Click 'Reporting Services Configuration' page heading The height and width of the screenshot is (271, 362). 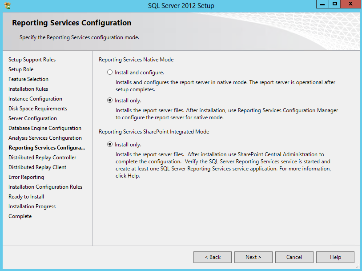tap(72, 23)
